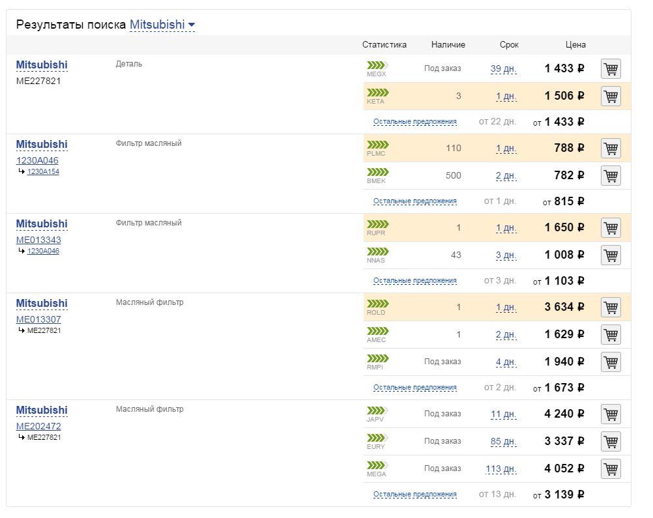Add the 1 008 ₽ NNAS offer to cart
Screen dimensions: 653x518
coord(611,255)
